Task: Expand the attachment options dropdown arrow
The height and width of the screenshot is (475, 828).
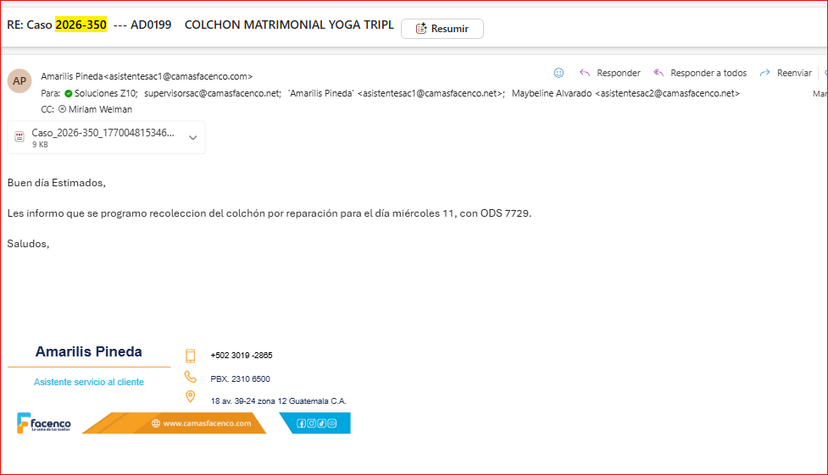Action: point(193,137)
